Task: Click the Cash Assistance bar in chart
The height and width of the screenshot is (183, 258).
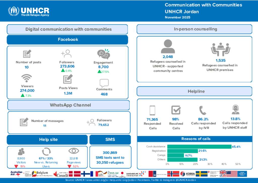Action: coord(199,147)
